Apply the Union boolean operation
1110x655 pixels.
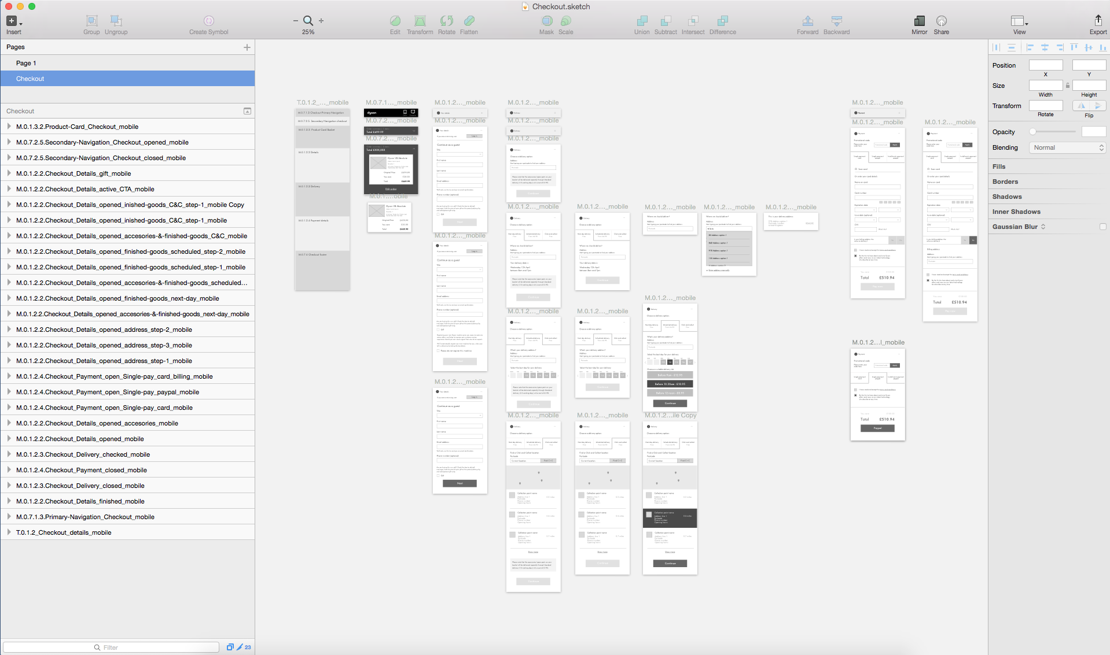[x=642, y=21]
